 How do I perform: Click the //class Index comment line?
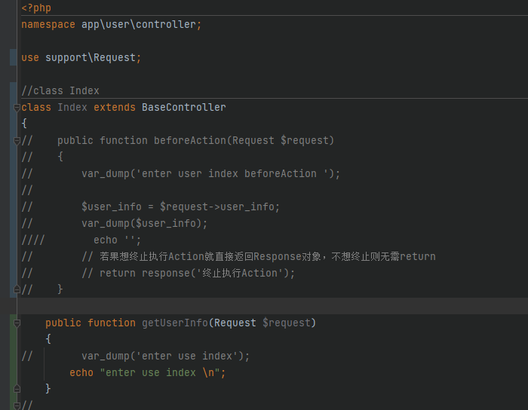[x=60, y=90]
